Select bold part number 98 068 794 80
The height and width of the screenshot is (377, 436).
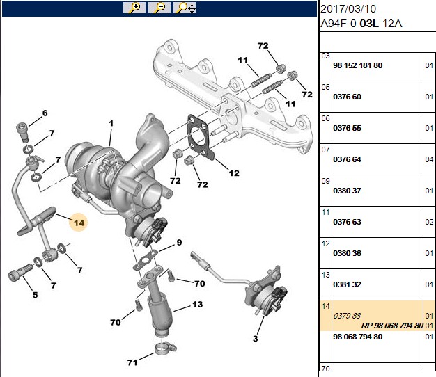pos(357,337)
